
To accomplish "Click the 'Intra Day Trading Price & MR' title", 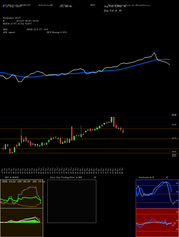I will point(66,177).
